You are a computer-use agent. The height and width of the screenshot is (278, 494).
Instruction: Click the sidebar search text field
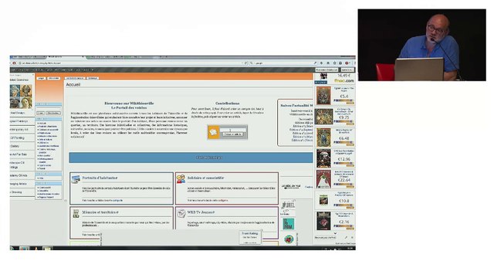coord(49,108)
